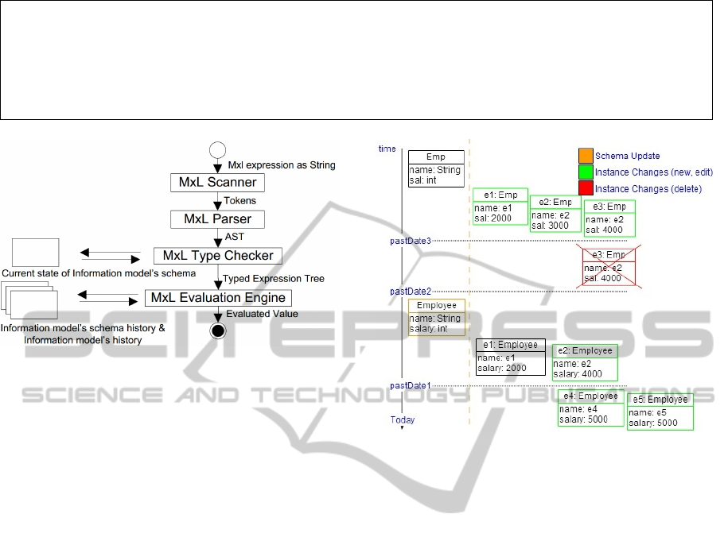
Task: Click the empty start circle above MxL Scanner
Action: 216,151
